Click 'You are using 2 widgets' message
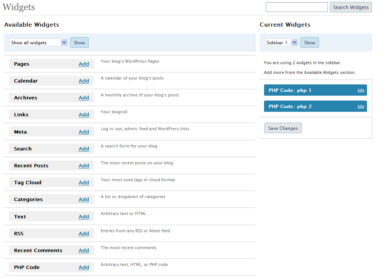 tap(302, 63)
